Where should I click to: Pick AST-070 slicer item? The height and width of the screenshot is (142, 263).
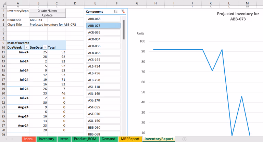(103, 114)
